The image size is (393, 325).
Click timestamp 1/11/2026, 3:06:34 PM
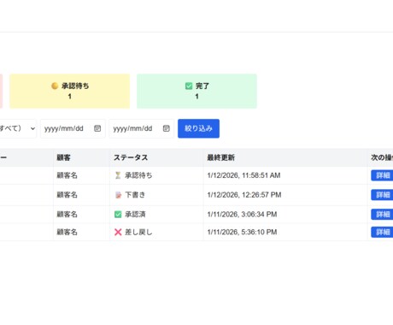coord(242,215)
